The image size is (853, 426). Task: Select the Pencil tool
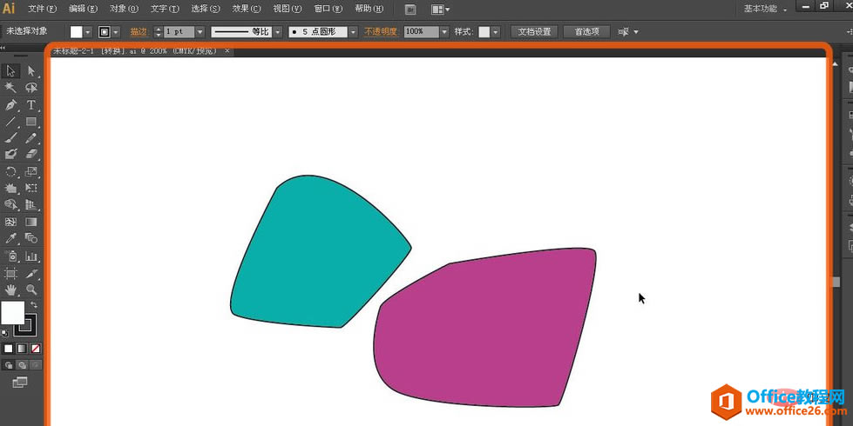click(x=31, y=138)
